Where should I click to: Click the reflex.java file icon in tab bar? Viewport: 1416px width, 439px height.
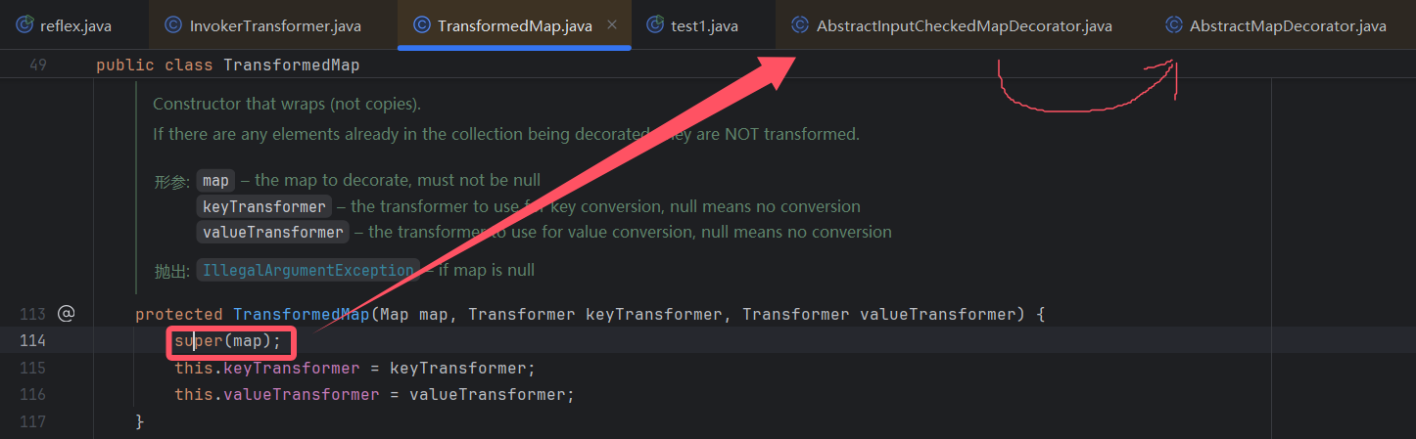(x=24, y=25)
